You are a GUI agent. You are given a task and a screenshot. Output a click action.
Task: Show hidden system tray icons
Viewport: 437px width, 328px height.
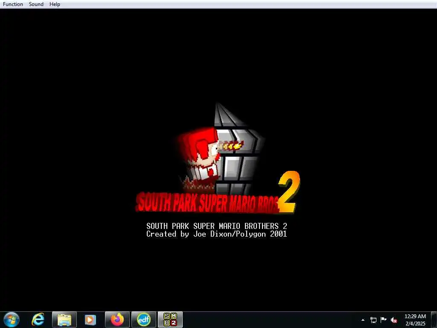pos(363,320)
